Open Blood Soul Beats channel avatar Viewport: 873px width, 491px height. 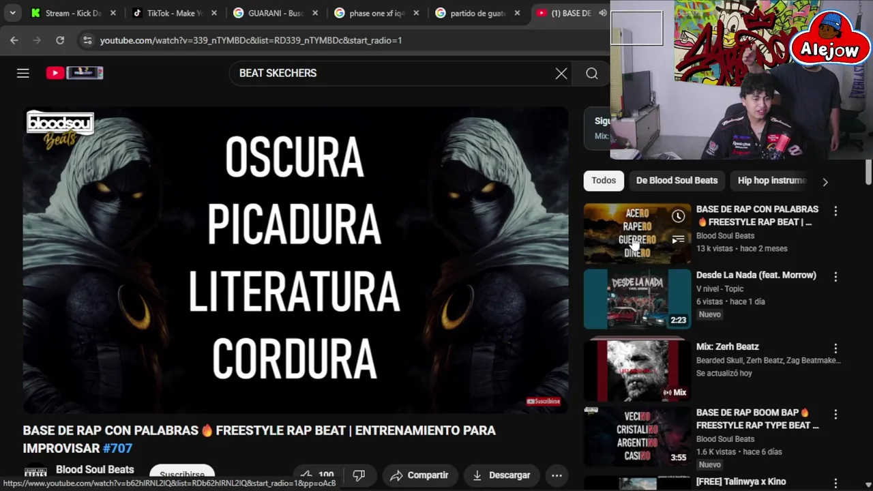click(35, 473)
